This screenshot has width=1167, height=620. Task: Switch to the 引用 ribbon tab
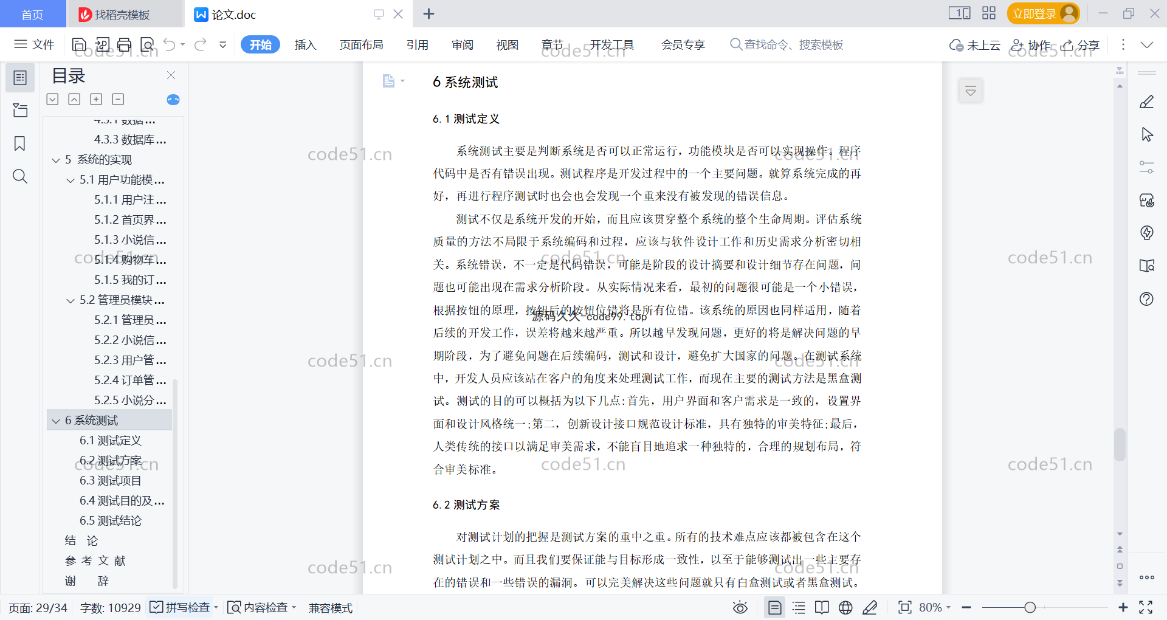(x=418, y=44)
